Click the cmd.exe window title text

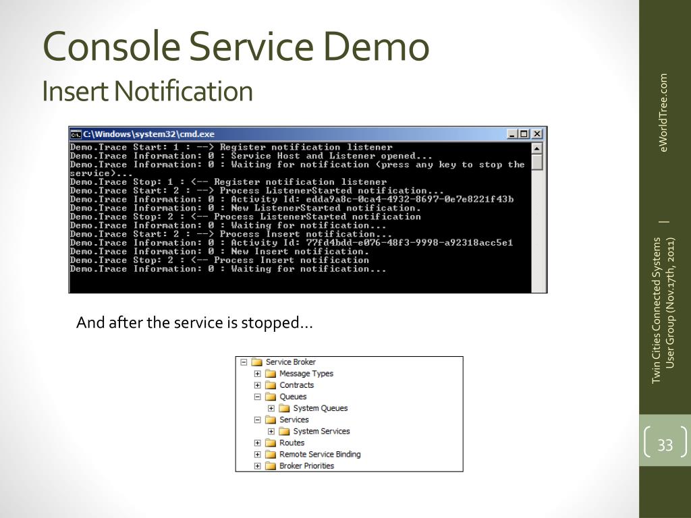click(149, 134)
